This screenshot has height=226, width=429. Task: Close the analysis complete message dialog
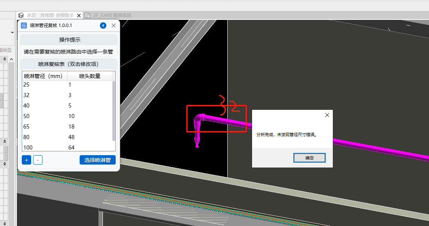click(327, 115)
